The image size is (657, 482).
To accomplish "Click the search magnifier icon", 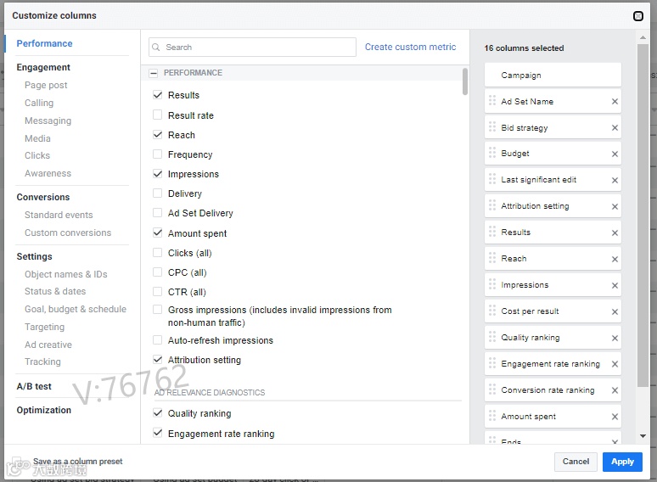I will (x=156, y=48).
